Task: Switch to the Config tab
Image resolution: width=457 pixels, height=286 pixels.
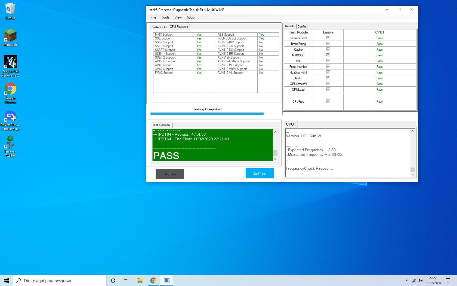Action: 302,26
